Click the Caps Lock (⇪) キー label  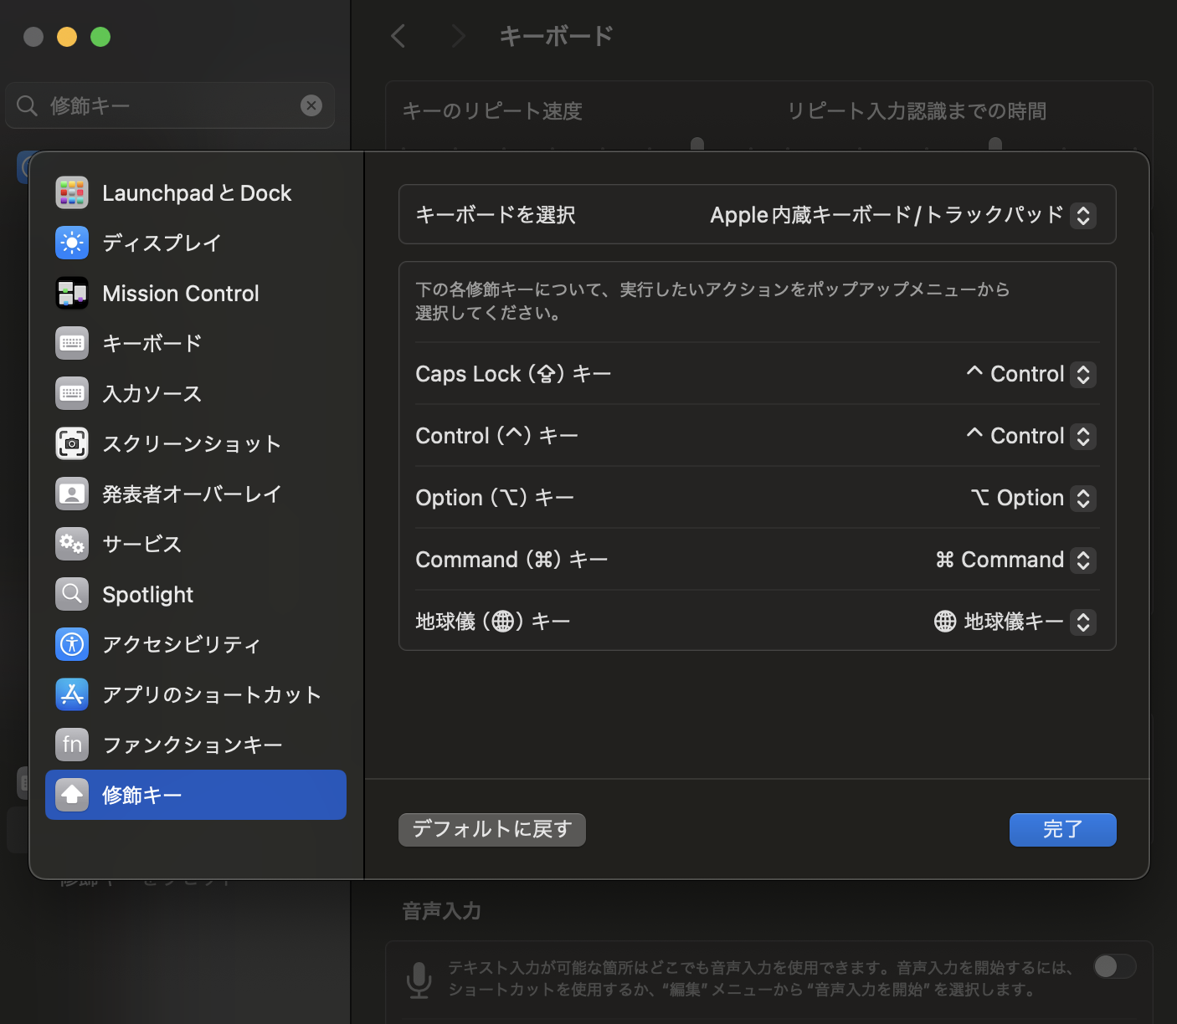coord(513,374)
